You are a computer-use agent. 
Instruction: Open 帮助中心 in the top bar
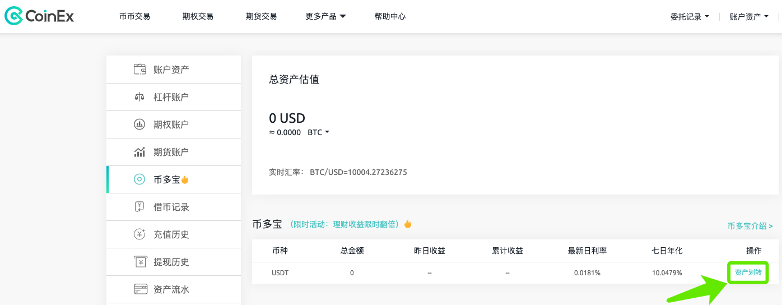point(390,16)
